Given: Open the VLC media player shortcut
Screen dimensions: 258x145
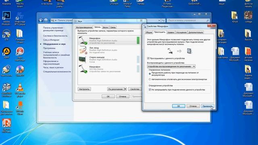Looking at the screenshot, I should (x=20, y=90).
